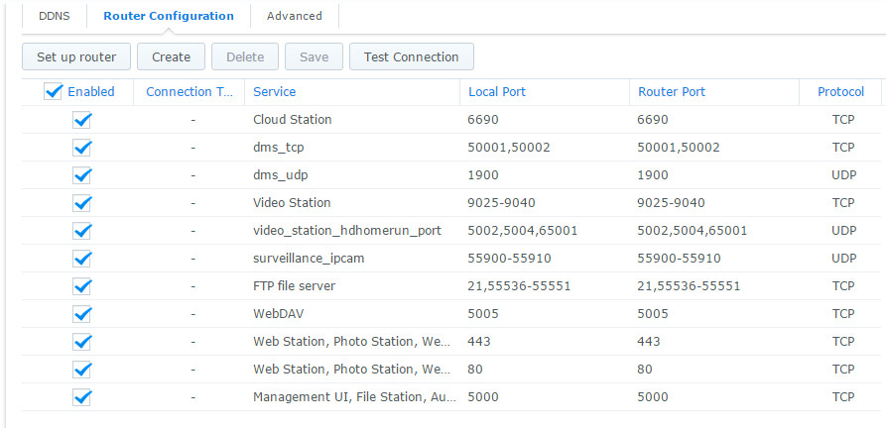Untick the Video Station enabled checkbox
This screenshot has height=428, width=886.
point(82,203)
